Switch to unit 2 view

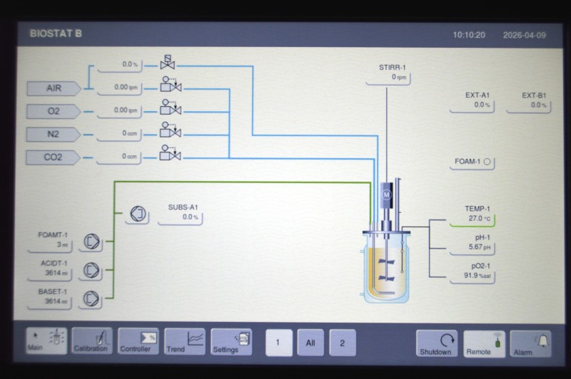(x=343, y=343)
